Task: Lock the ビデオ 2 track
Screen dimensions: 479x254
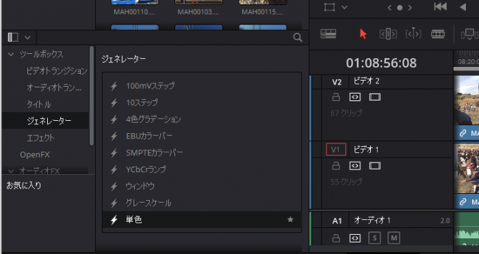Action: tap(336, 97)
